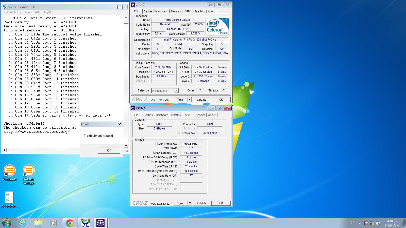Select Caches tab in upper CPU-Z
The height and width of the screenshot is (228, 406).
(148, 11)
